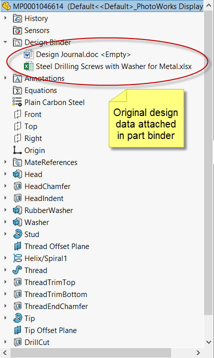Click the Thread sweep feature icon
Screen dimensions: 214x358
17,270
